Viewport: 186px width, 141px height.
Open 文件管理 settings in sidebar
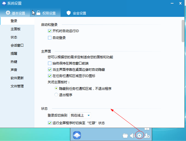(x=17, y=86)
